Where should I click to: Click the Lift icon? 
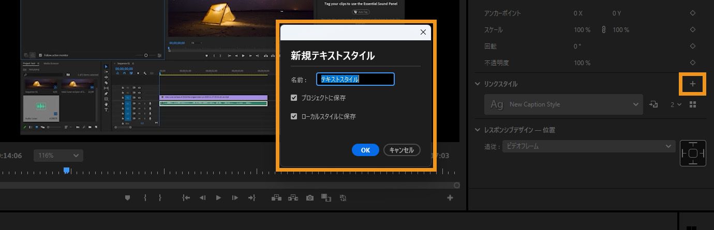pyautogui.click(x=276, y=197)
